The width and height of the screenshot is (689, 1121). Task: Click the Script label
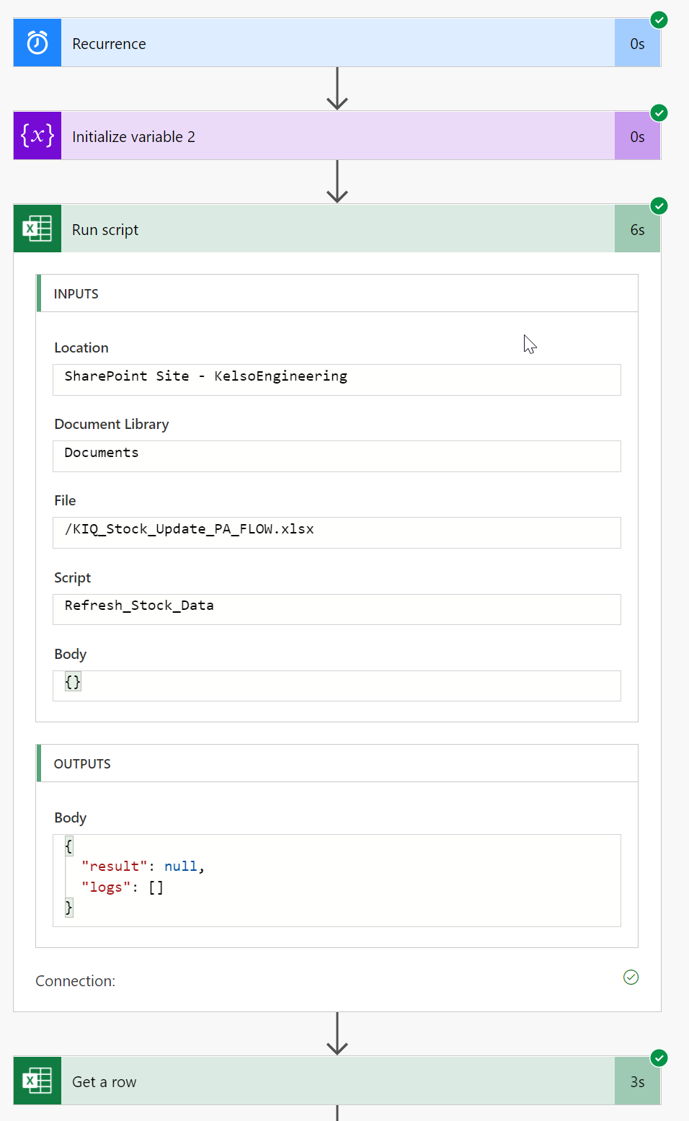pyautogui.click(x=72, y=577)
